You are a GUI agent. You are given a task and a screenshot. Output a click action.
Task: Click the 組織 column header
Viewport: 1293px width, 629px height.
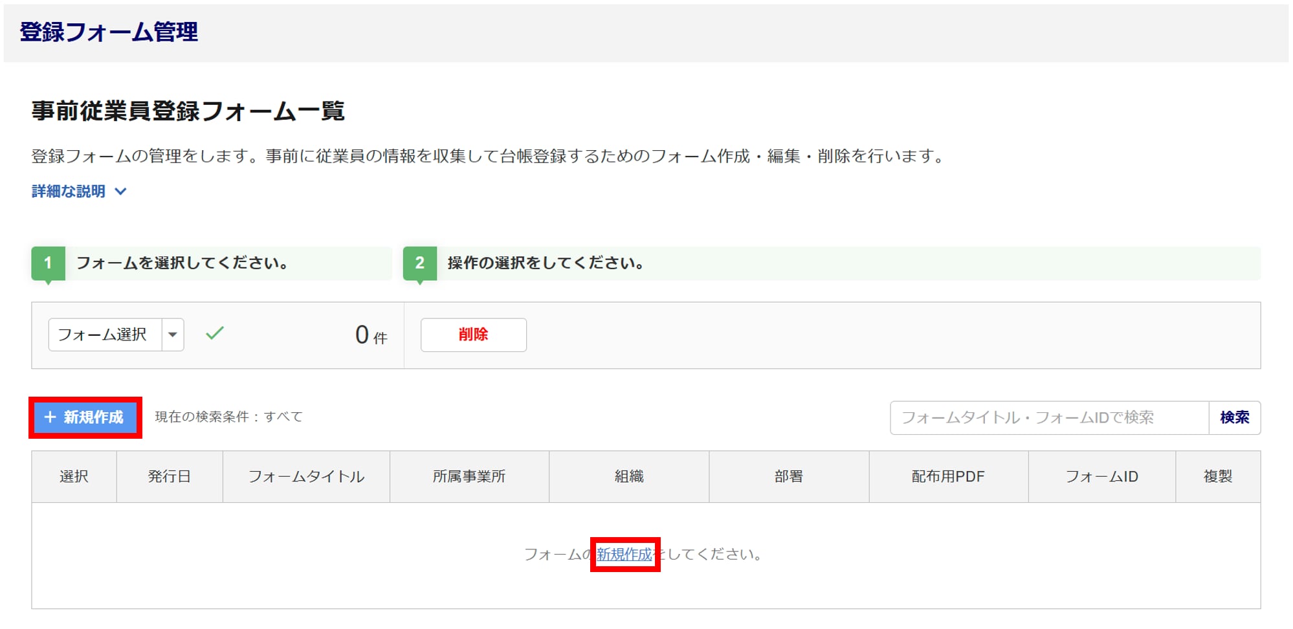pos(629,477)
